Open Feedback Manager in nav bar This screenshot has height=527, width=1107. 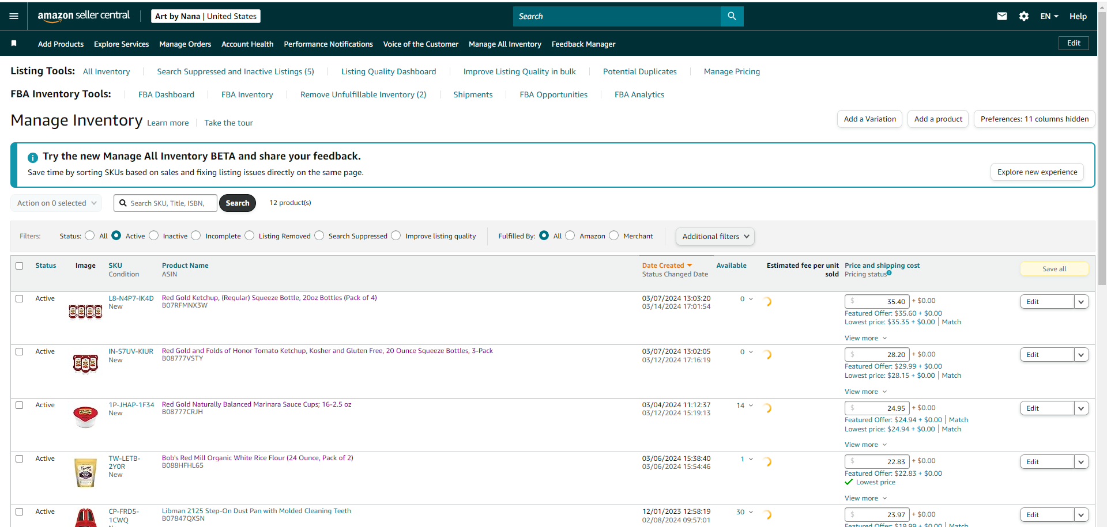click(x=583, y=44)
